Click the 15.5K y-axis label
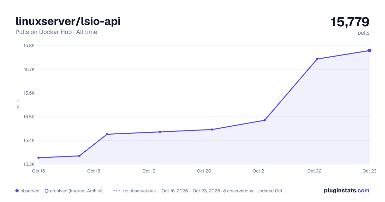Screen dimensions: 385x202 (x=29, y=117)
